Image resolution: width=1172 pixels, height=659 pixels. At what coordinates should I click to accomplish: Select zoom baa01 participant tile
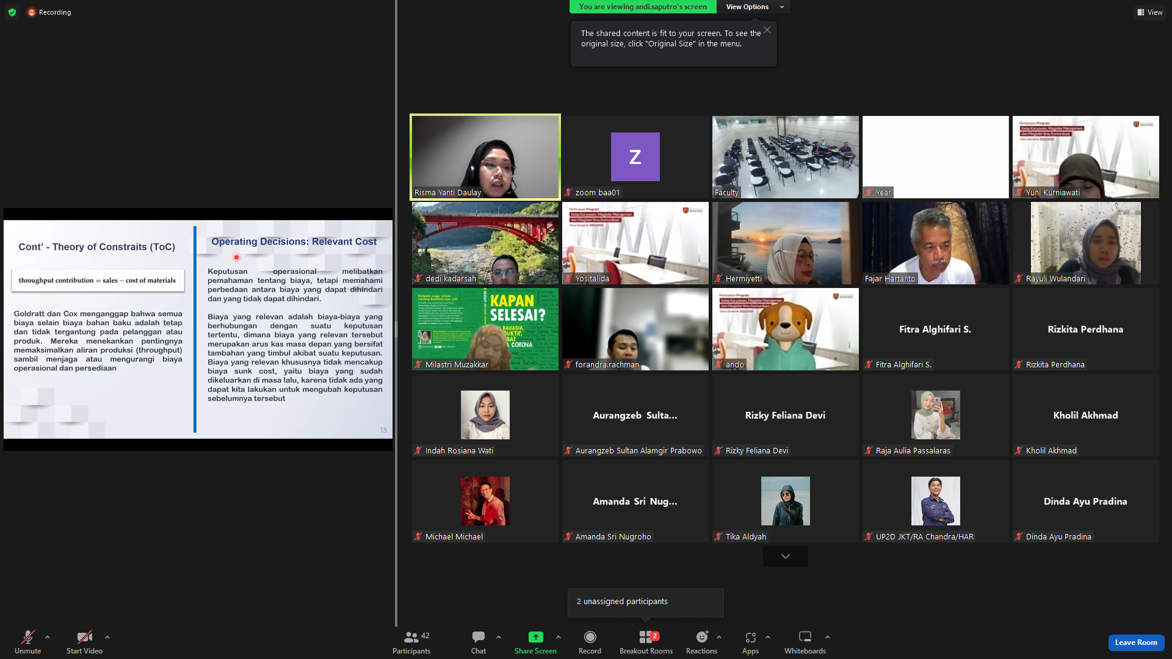pos(635,157)
